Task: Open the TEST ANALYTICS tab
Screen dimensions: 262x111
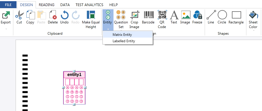Action: pyautogui.click(x=89, y=5)
